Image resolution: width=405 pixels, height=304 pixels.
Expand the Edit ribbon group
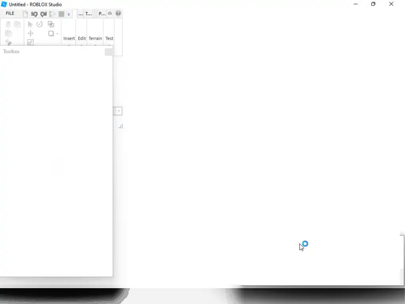pos(81,38)
